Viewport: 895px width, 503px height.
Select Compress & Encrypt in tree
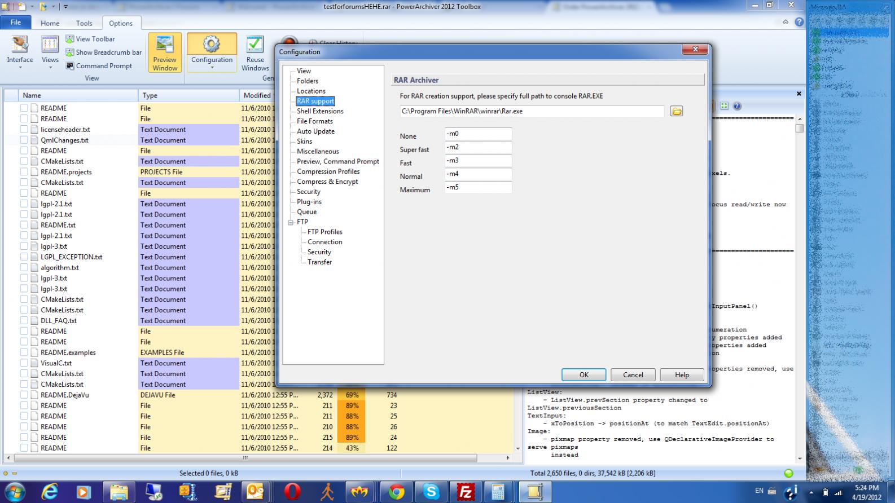pyautogui.click(x=327, y=182)
